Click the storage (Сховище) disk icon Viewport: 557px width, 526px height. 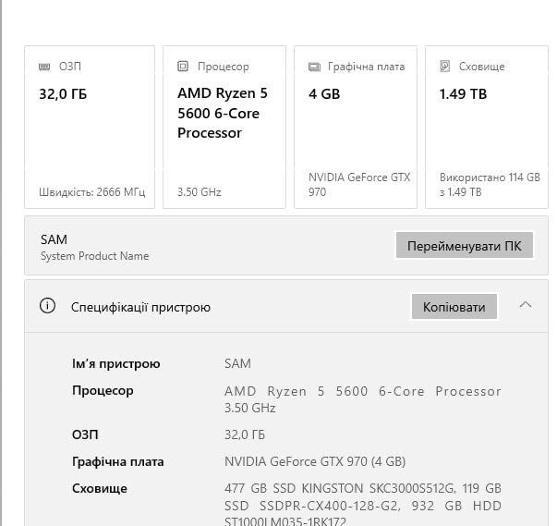[x=444, y=67]
